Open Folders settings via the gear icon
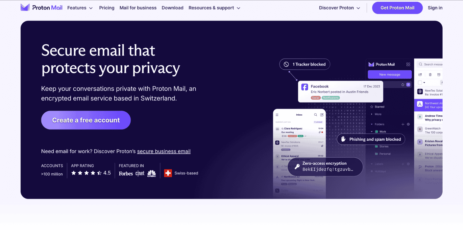Viewport: 463px width, 230px height. click(408, 124)
